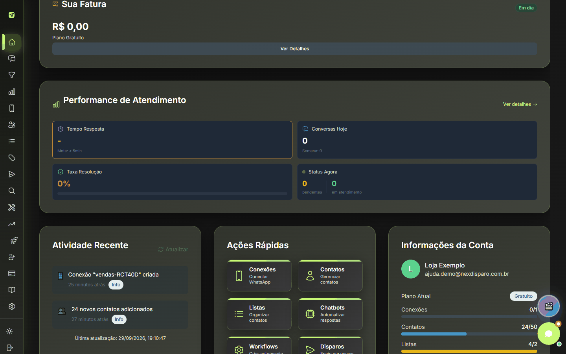Screen dimensions: 566x354
Task: Click the Contatos usage progress bar
Action: click(x=469, y=334)
